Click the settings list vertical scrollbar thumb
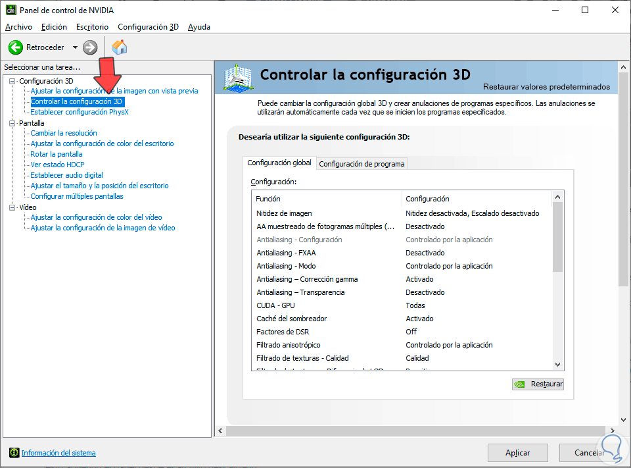The image size is (631, 468). 558,237
